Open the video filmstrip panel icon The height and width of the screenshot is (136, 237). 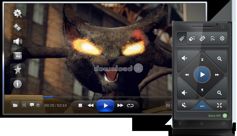[x=18, y=28]
